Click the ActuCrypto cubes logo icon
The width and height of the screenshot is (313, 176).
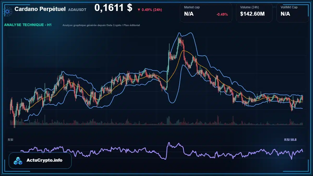18,161
